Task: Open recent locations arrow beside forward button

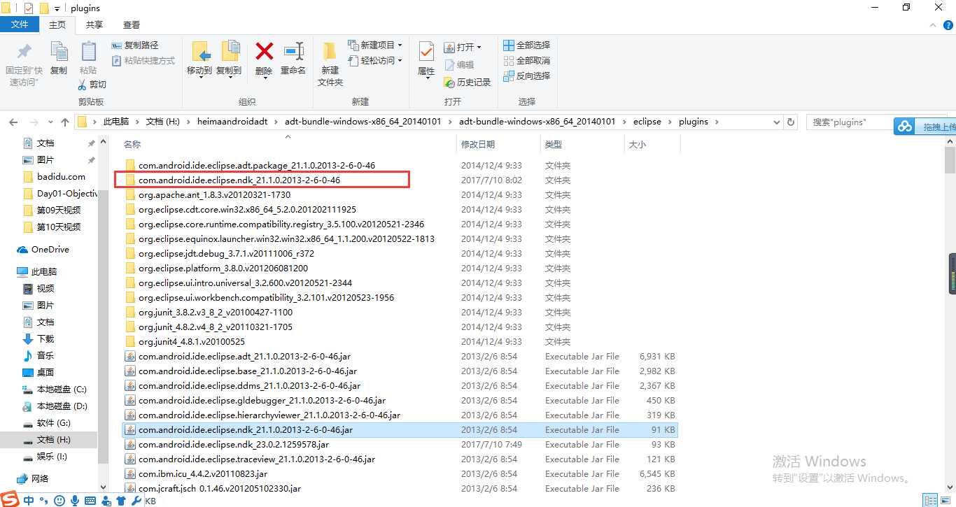Action: click(50, 122)
